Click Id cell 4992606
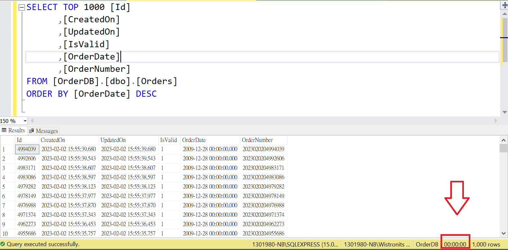The width and height of the screenshot is (508, 250). (27, 159)
